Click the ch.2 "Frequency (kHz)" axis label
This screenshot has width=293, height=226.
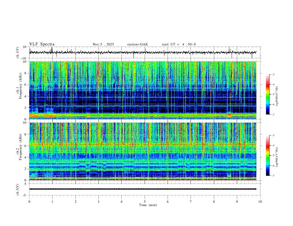(x=20, y=147)
